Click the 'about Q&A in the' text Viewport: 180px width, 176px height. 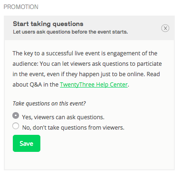click(x=36, y=85)
